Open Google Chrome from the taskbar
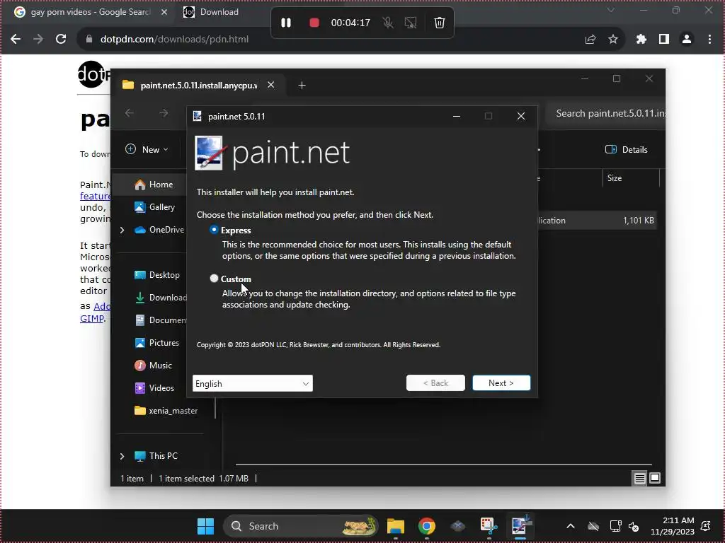This screenshot has height=543, width=725. click(427, 526)
